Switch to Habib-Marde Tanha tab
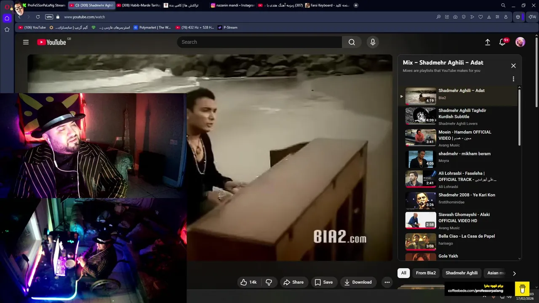The image size is (539, 303). point(138,5)
